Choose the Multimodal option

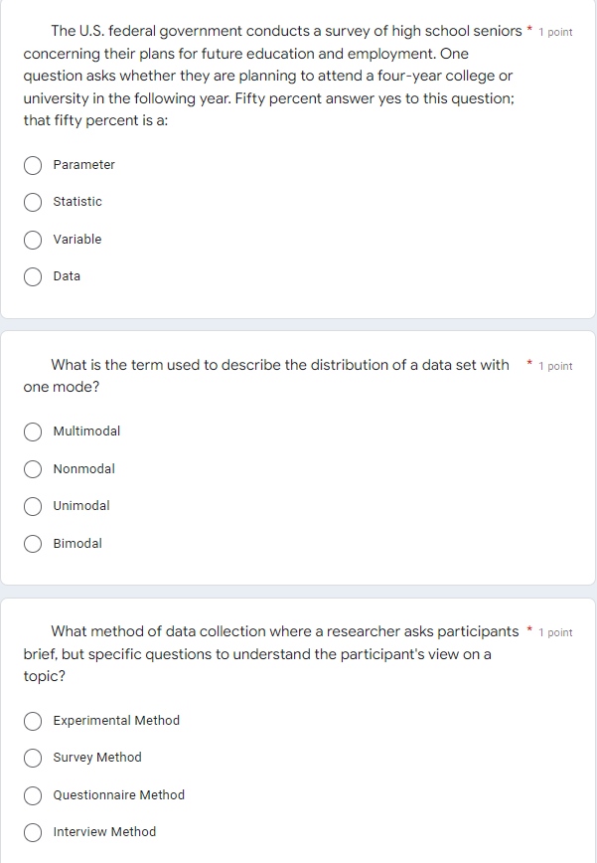pos(33,431)
